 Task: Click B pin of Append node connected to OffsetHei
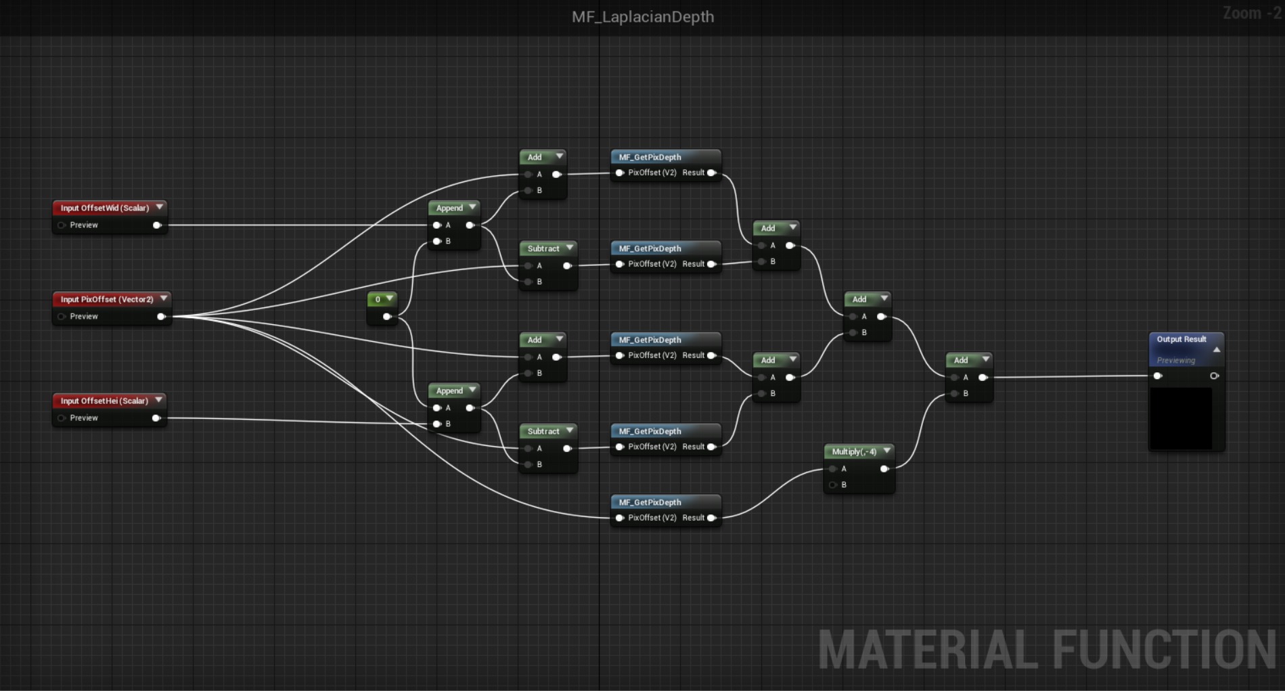click(x=437, y=424)
